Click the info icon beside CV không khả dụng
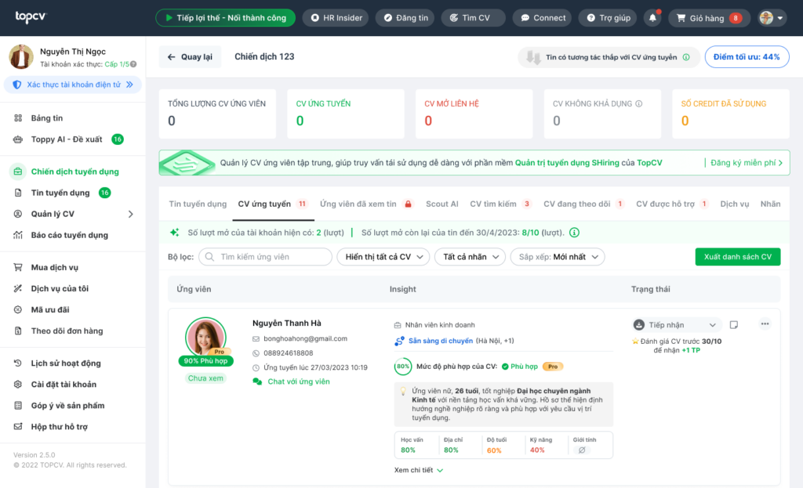The height and width of the screenshot is (488, 803). [639, 103]
